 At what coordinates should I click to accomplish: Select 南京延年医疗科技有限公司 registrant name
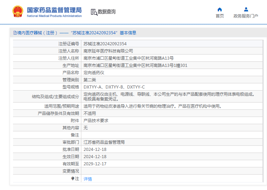pyautogui.click(x=108, y=51)
